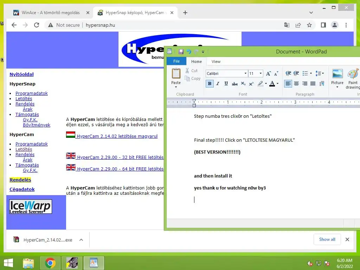Screen dimensions: 360x270
Task: Click HyperCam 2.29.00 64 bit FREE link
Action: 120,169
